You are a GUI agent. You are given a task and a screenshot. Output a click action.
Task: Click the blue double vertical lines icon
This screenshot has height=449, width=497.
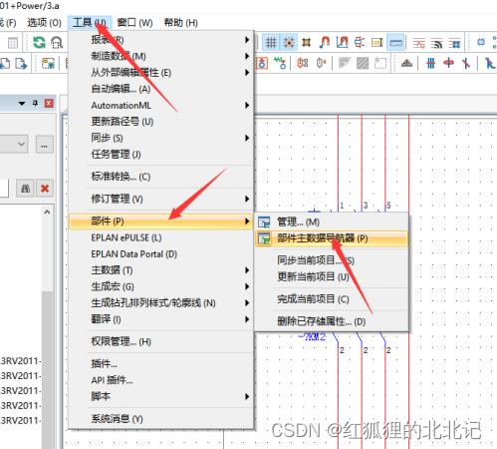[x=430, y=63]
